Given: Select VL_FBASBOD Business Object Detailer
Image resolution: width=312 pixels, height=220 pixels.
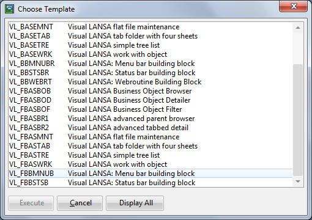Looking at the screenshot, I should point(150,100).
